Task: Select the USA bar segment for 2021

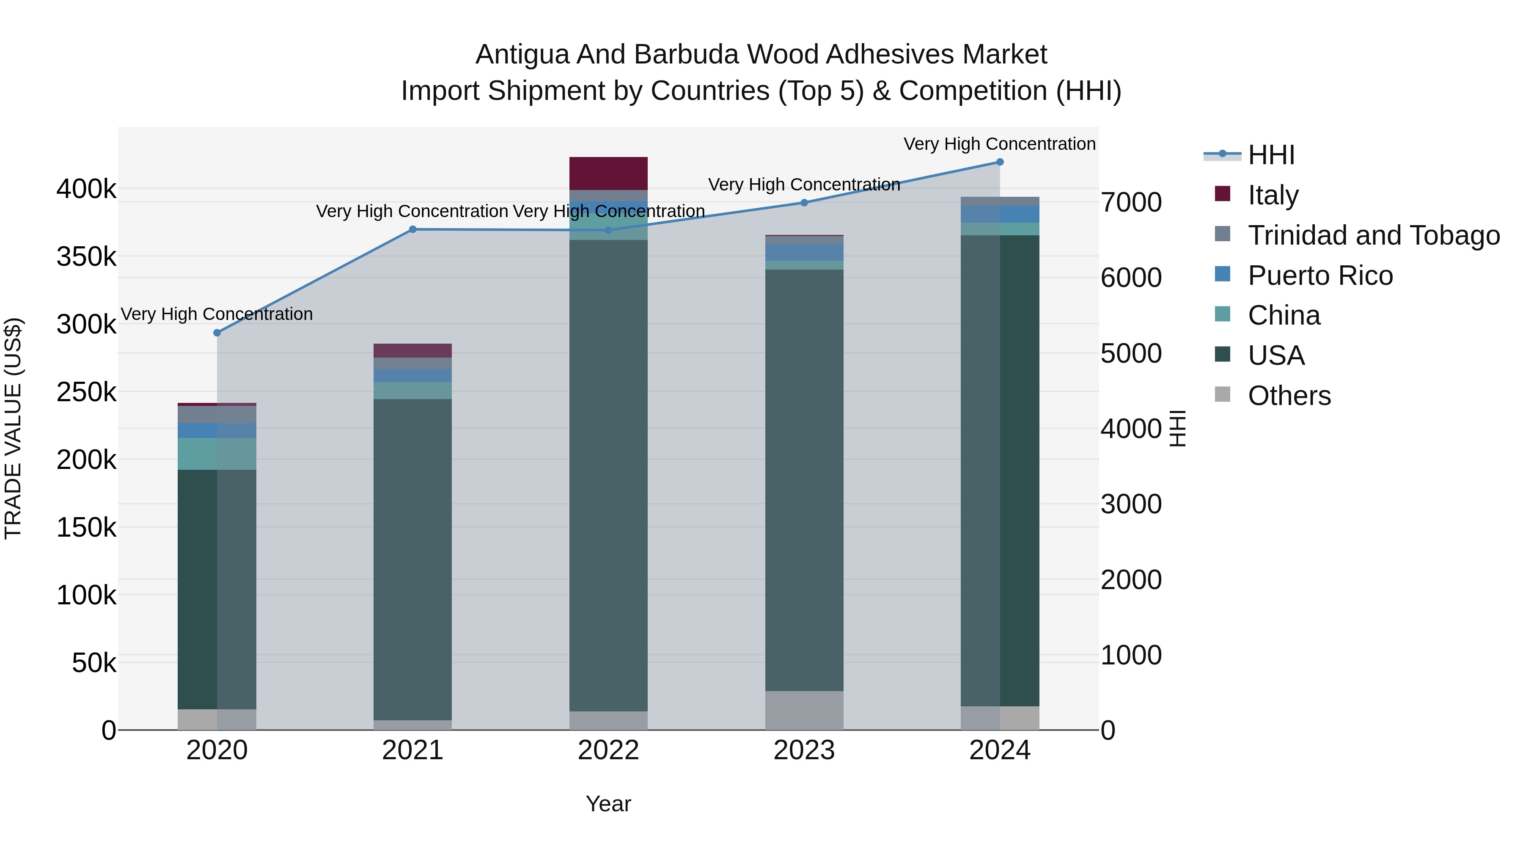Action: pos(412,559)
